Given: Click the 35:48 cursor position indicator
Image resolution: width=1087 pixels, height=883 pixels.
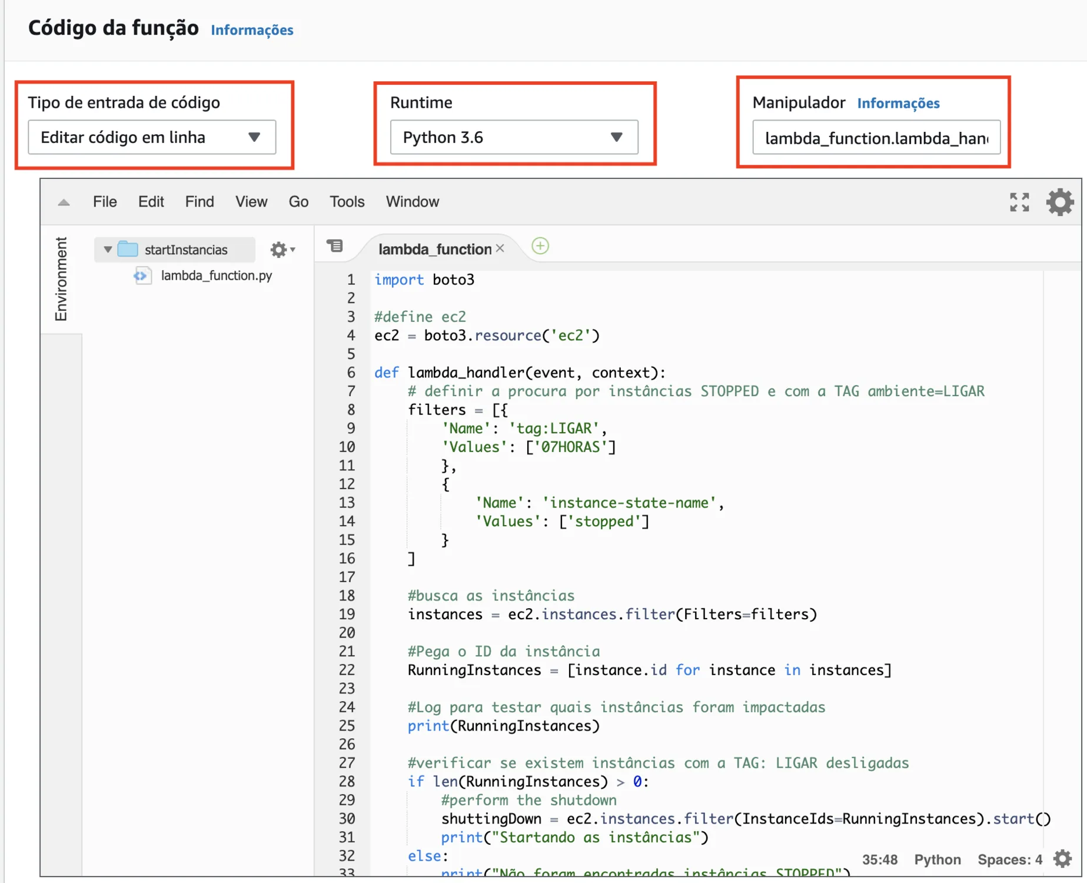Looking at the screenshot, I should (x=880, y=859).
